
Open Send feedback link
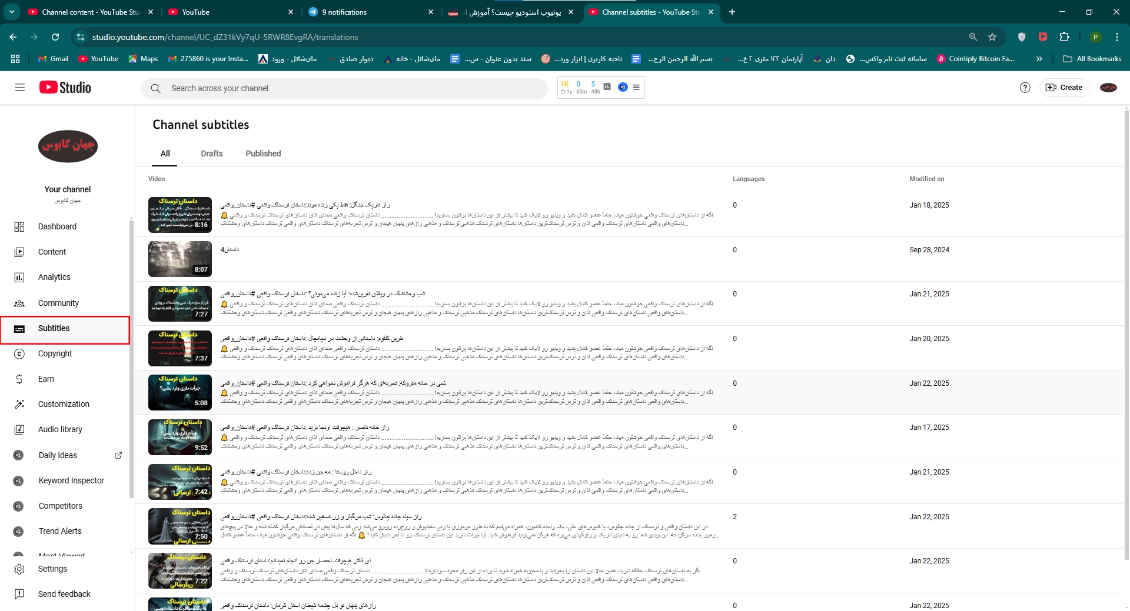[x=64, y=594]
